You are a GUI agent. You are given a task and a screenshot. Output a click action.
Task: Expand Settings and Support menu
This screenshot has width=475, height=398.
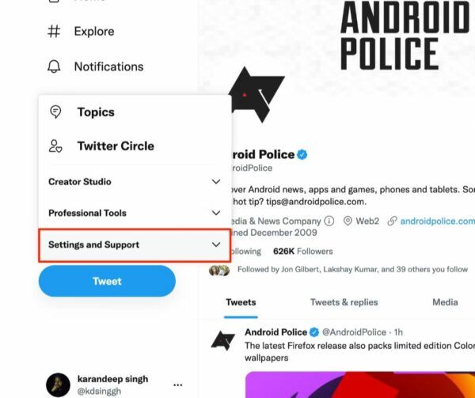point(135,244)
